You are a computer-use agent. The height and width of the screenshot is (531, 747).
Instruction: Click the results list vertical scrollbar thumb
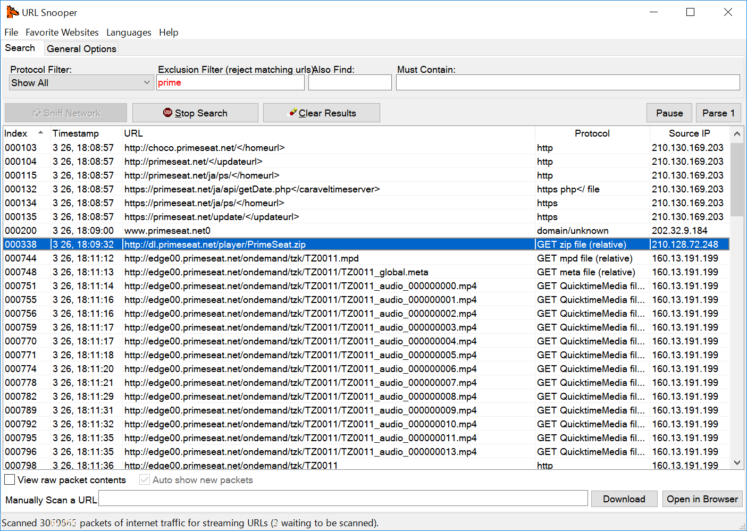(737, 179)
